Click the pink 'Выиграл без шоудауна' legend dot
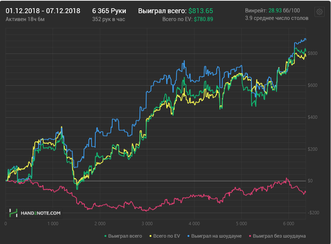Screen dimensions: 331x244 [x=250, y=236]
